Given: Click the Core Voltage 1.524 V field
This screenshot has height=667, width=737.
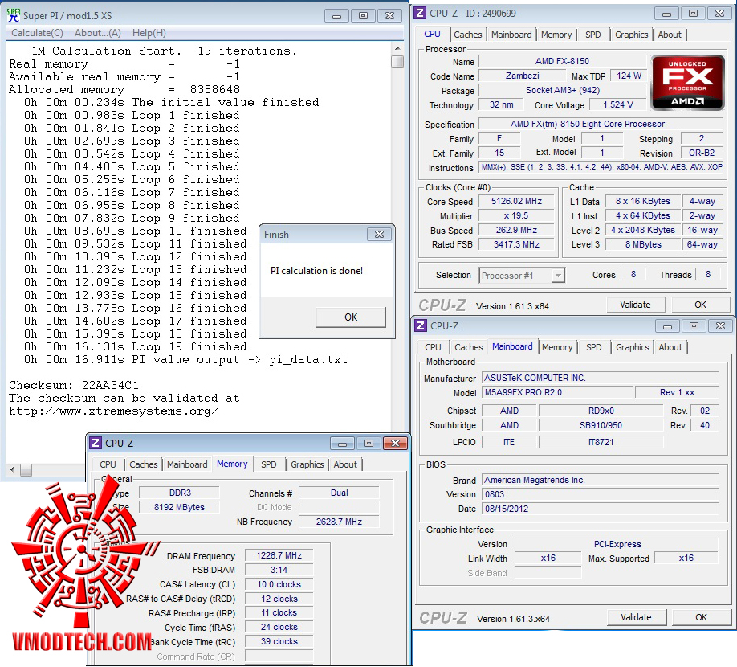Looking at the screenshot, I should point(617,104).
